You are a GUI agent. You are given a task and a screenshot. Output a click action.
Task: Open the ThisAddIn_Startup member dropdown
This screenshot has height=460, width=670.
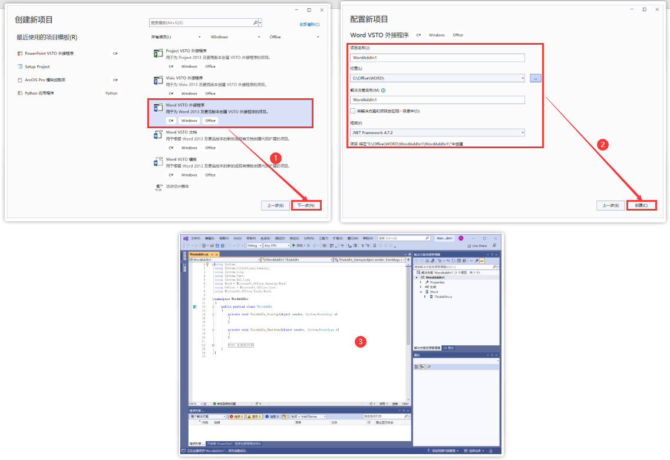point(369,260)
